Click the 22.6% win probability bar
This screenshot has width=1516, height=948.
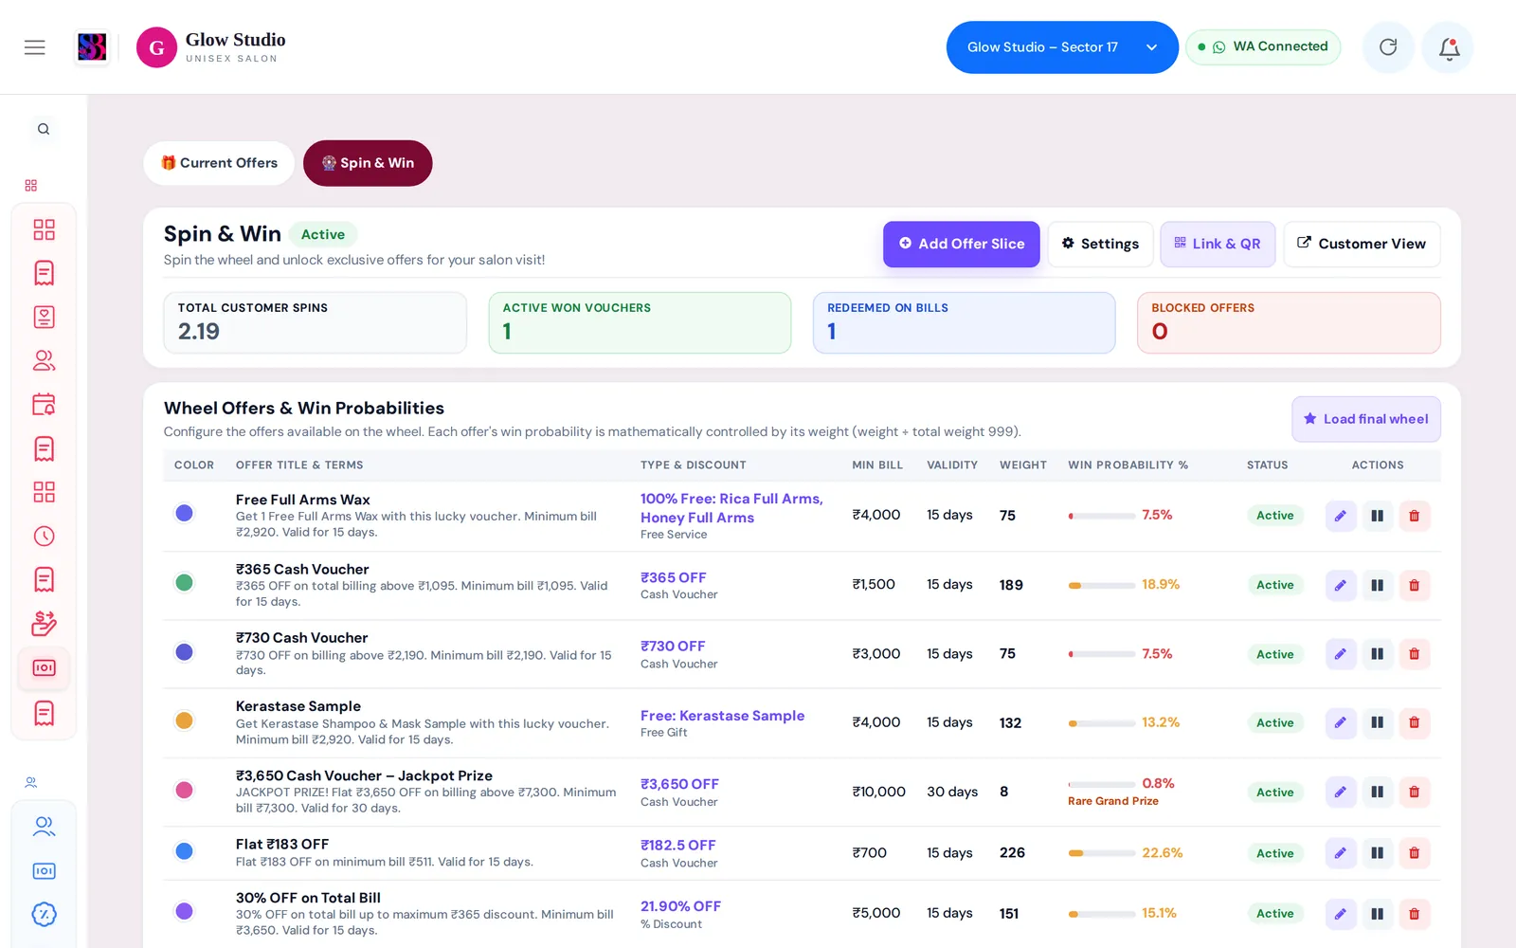coord(1101,853)
